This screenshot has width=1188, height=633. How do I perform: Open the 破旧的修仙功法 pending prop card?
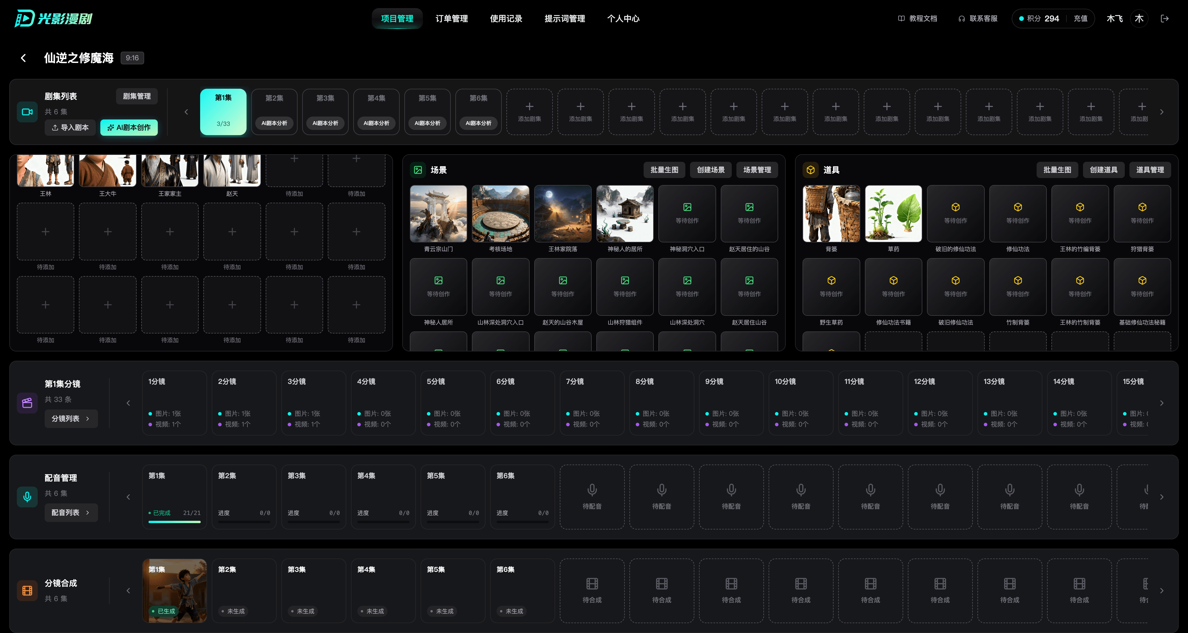tap(956, 214)
